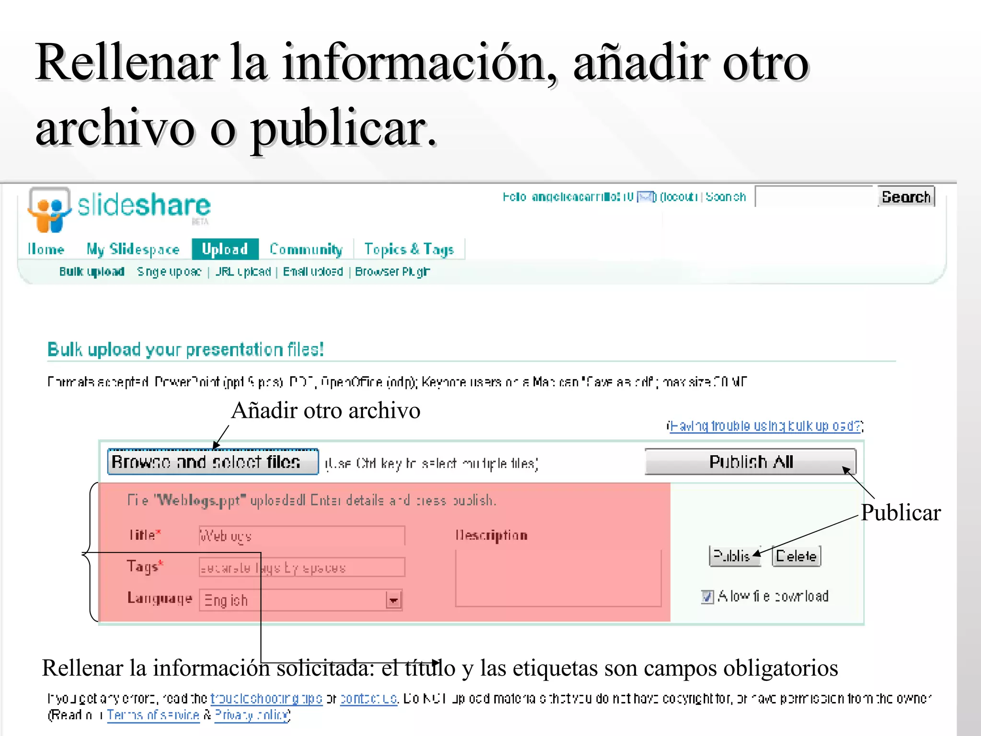The height and width of the screenshot is (736, 981).
Task: Open the 'Having trouble using bulk upload?' link
Action: pos(765,426)
